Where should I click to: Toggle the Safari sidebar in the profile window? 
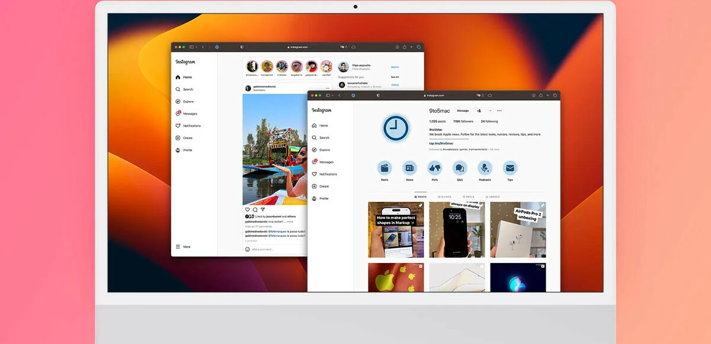326,95
